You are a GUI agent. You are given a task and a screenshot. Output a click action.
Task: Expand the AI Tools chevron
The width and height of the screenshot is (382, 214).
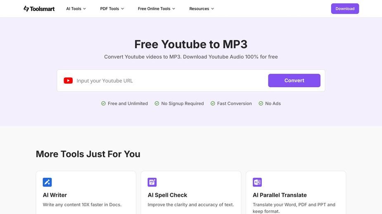(85, 9)
